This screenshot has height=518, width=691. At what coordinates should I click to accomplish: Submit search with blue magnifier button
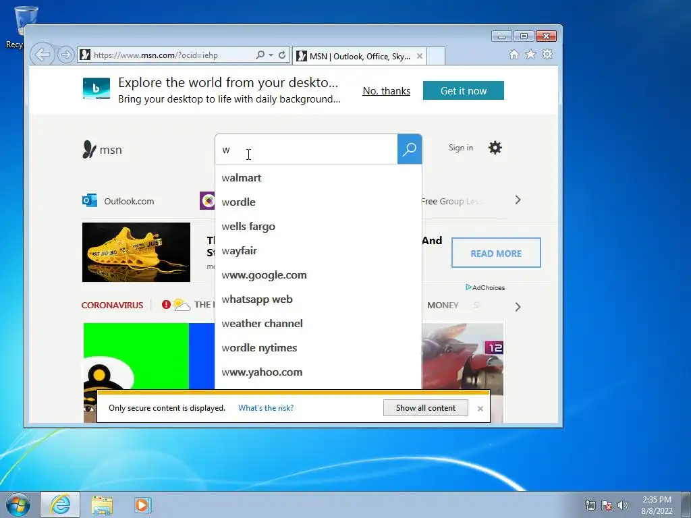[x=410, y=149]
